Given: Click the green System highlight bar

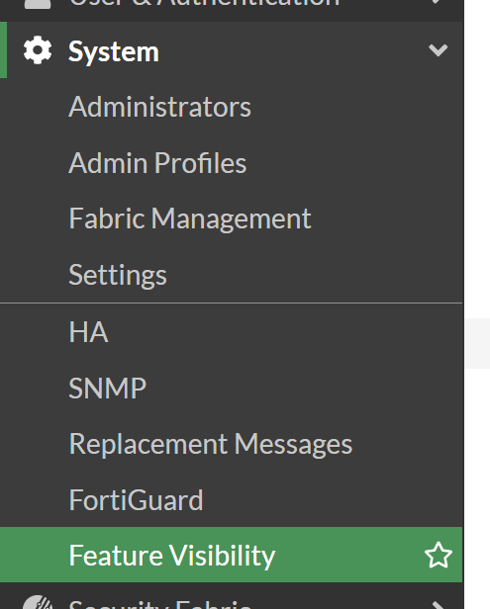Looking at the screenshot, I should pyautogui.click(x=4, y=50).
